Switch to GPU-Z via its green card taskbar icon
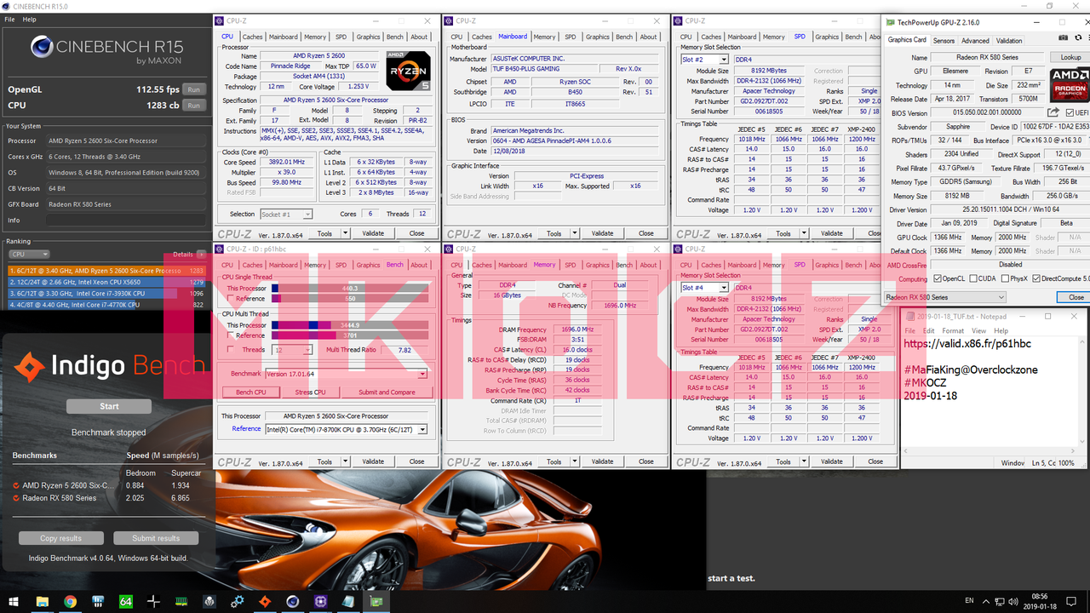The width and height of the screenshot is (1090, 613). [x=376, y=601]
